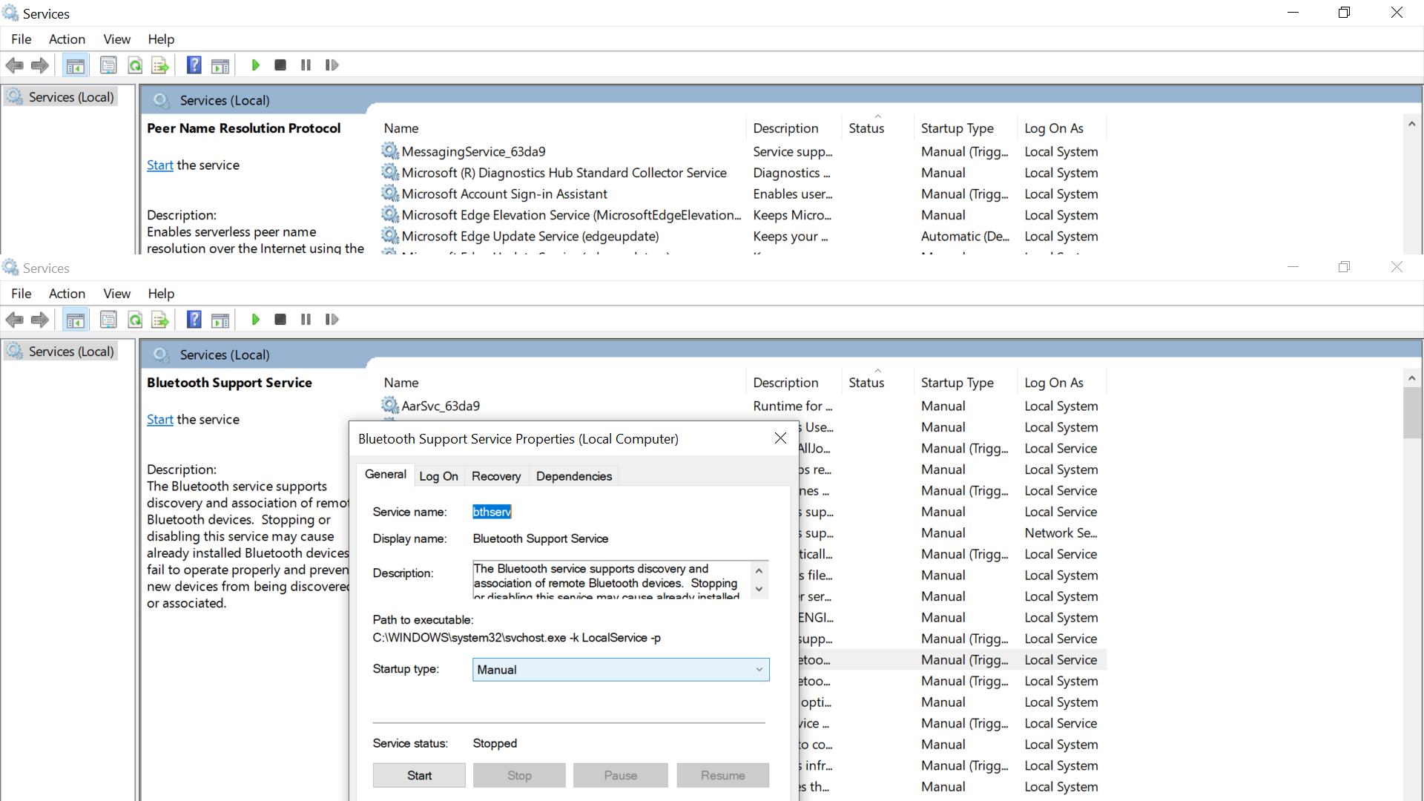Click Restart Service icon in upper window toolbar

332,65
